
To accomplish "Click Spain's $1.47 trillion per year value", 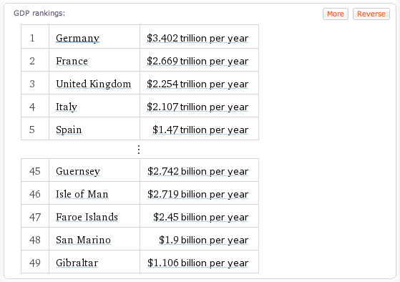I will pyautogui.click(x=200, y=130).
